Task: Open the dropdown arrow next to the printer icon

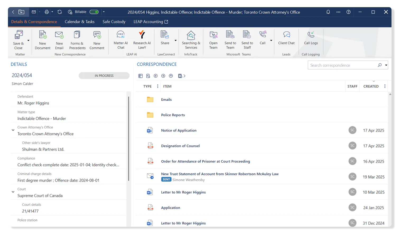Action: (52, 12)
